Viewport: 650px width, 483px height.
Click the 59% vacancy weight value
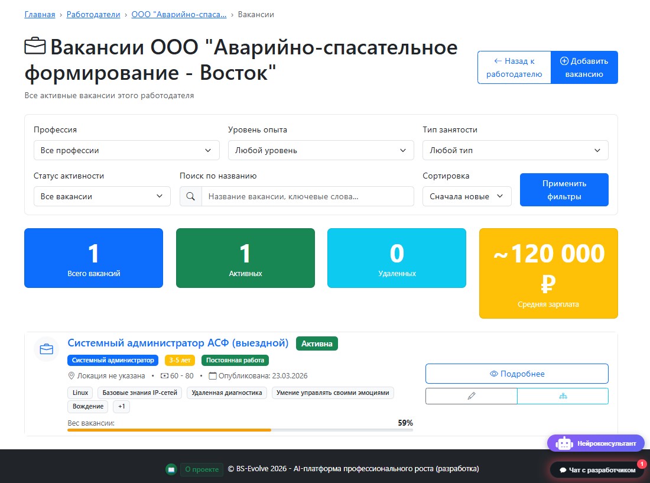pyautogui.click(x=405, y=423)
